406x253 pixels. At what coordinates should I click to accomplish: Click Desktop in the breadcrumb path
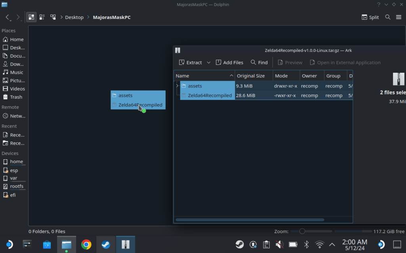point(74,17)
